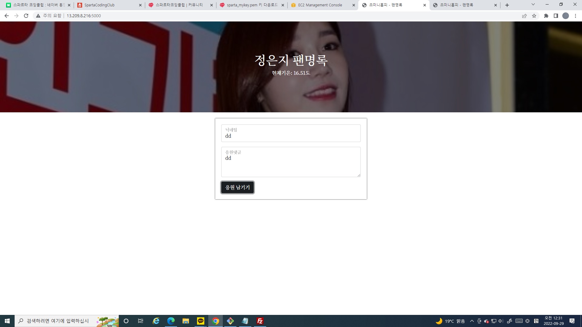The height and width of the screenshot is (327, 582).
Task: Click the 닉네임 input field
Action: (291, 133)
